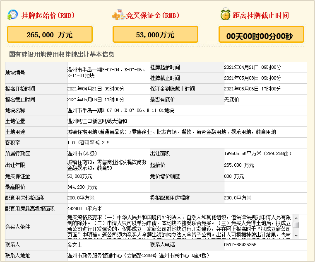This screenshot has height=262, width=315.
Task: Click the clock icon beside 挂牌起始价
Action: [x=12, y=15]
